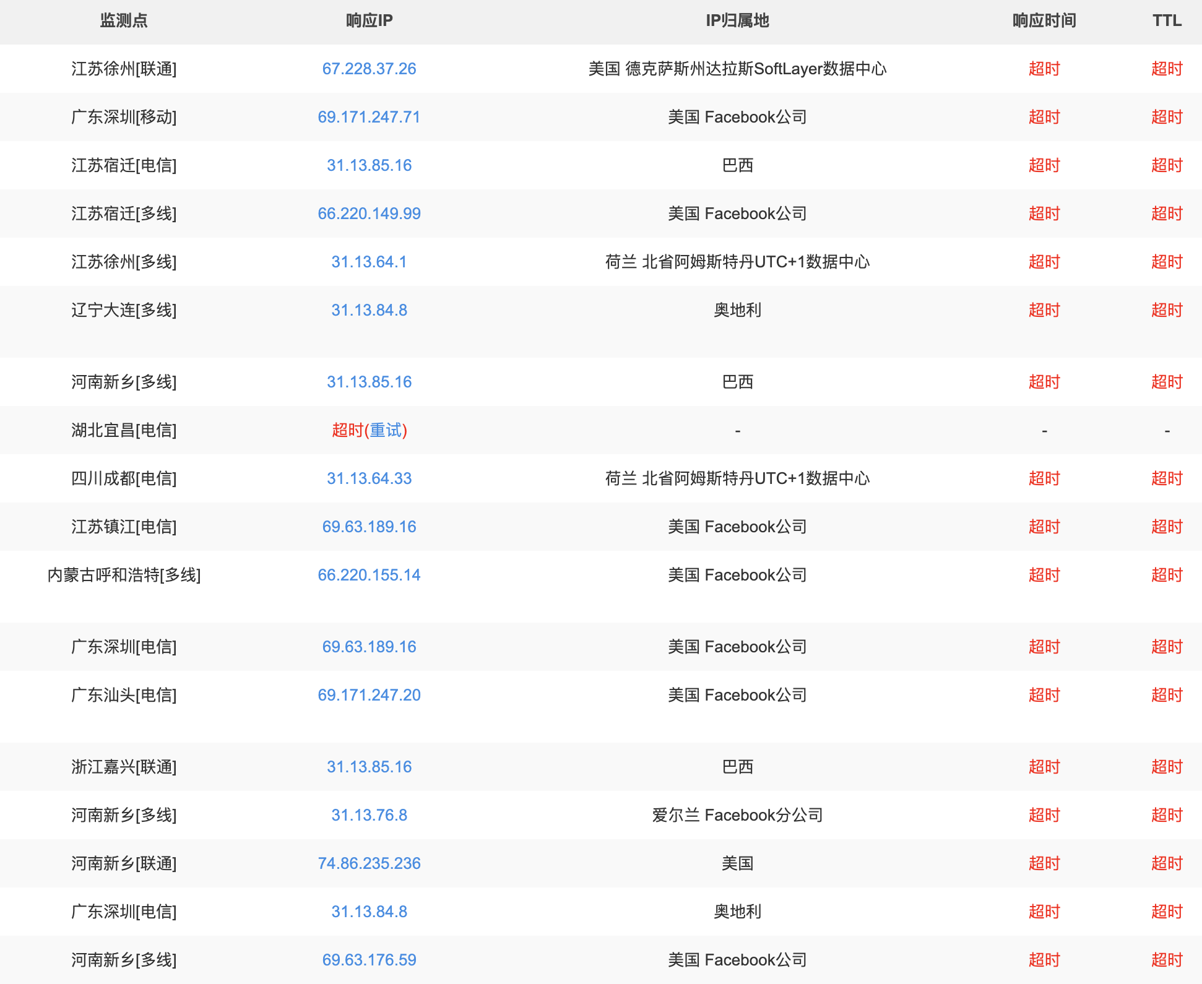Click 巴西 in 浙江嘉兴[联通] row
Viewport: 1202px width, 984px height.
737,767
